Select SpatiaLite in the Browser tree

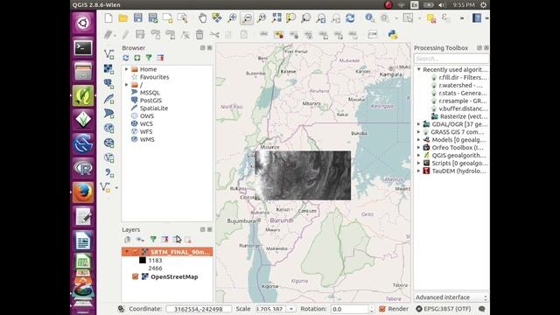(154, 108)
